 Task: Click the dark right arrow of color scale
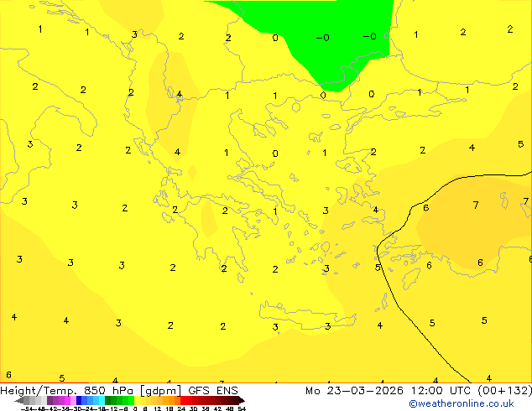tap(242, 400)
